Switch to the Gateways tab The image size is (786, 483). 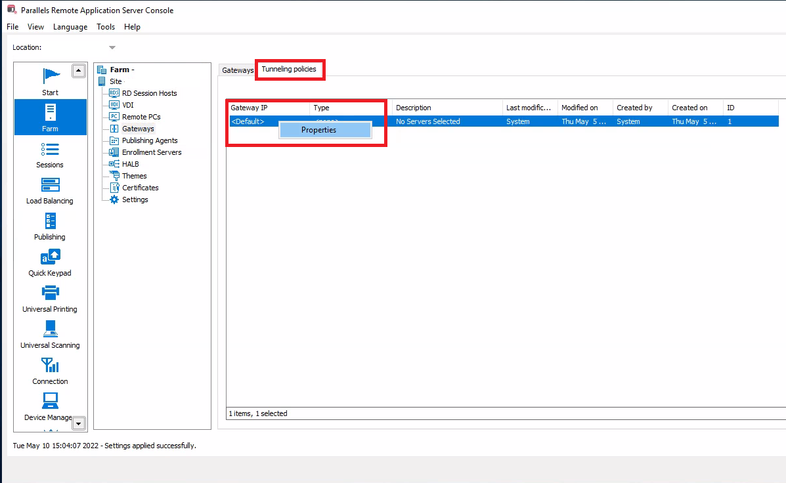(237, 70)
